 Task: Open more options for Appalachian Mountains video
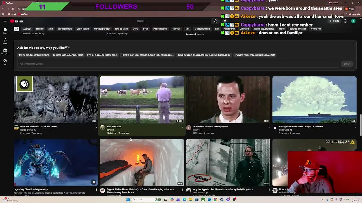(x=269, y=190)
